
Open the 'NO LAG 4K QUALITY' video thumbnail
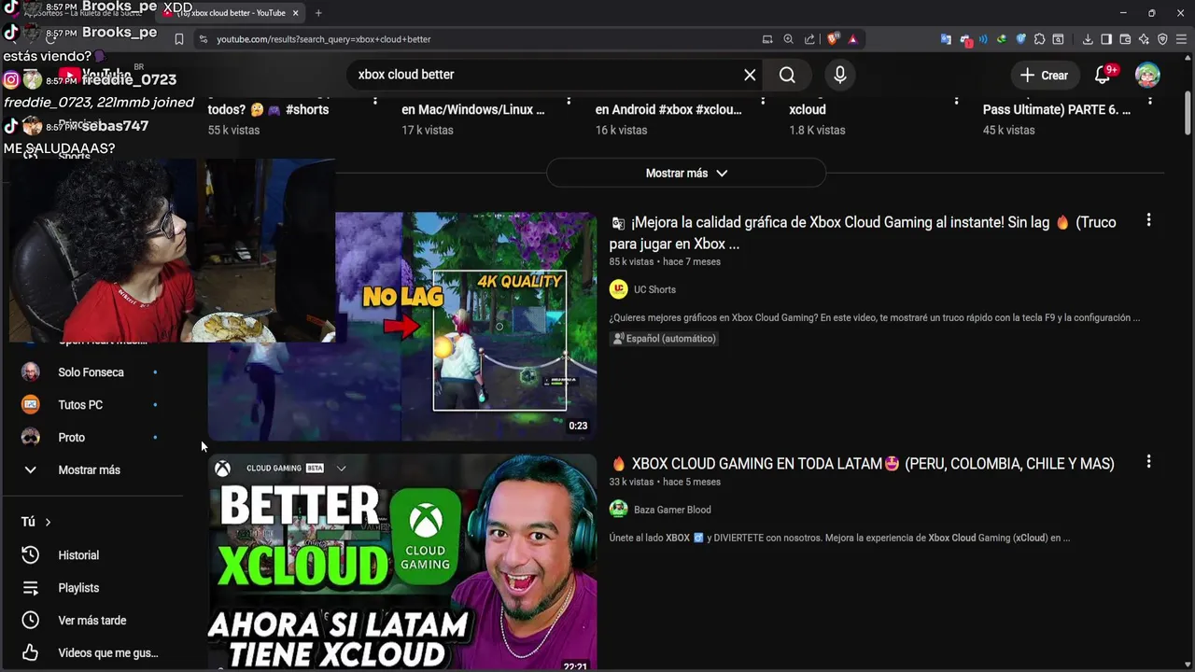click(402, 326)
